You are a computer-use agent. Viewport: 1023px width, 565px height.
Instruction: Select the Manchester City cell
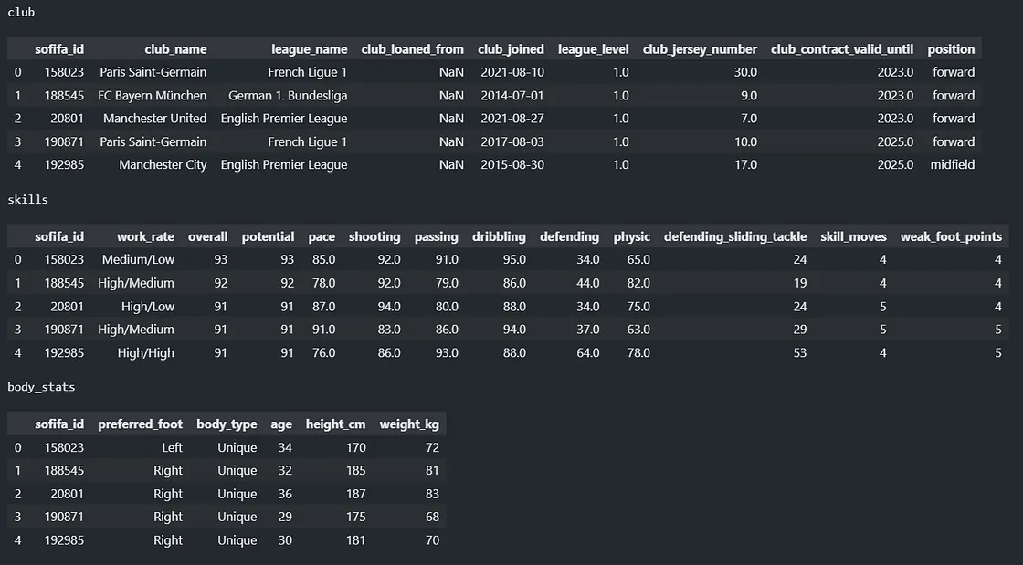coord(163,165)
